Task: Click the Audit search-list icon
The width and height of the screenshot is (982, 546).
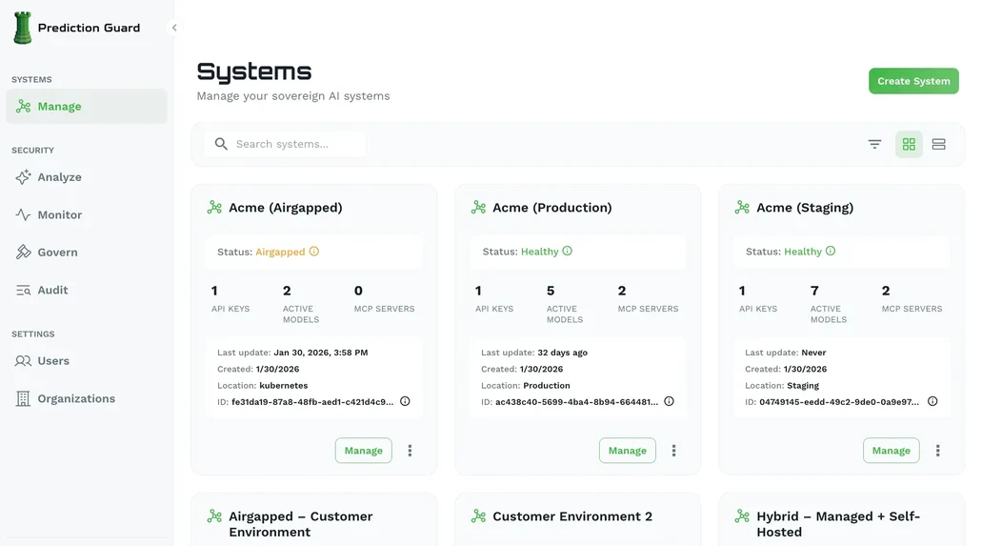Action: coord(23,291)
